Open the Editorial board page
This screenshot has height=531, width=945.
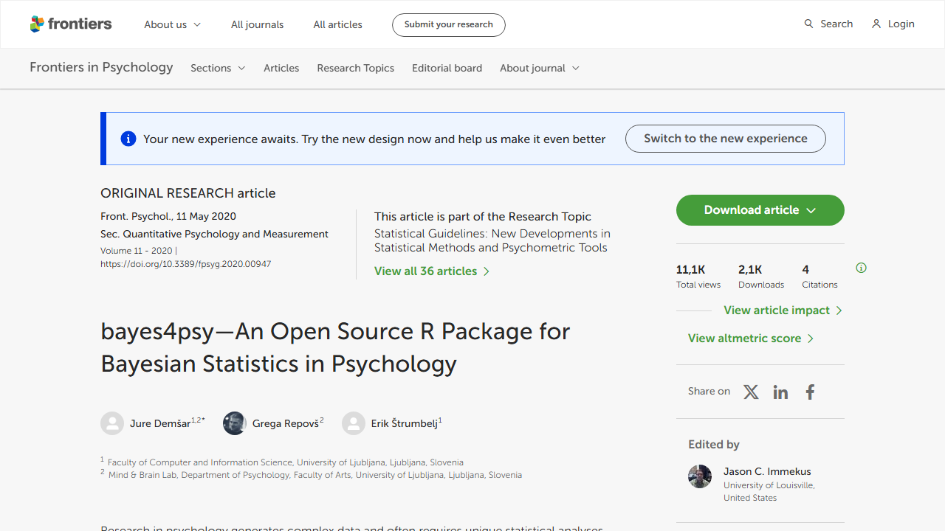coord(447,68)
